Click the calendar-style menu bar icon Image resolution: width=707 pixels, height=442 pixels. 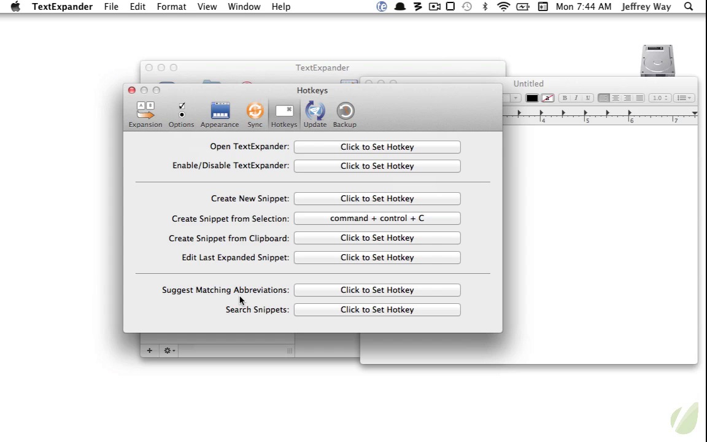click(x=543, y=6)
